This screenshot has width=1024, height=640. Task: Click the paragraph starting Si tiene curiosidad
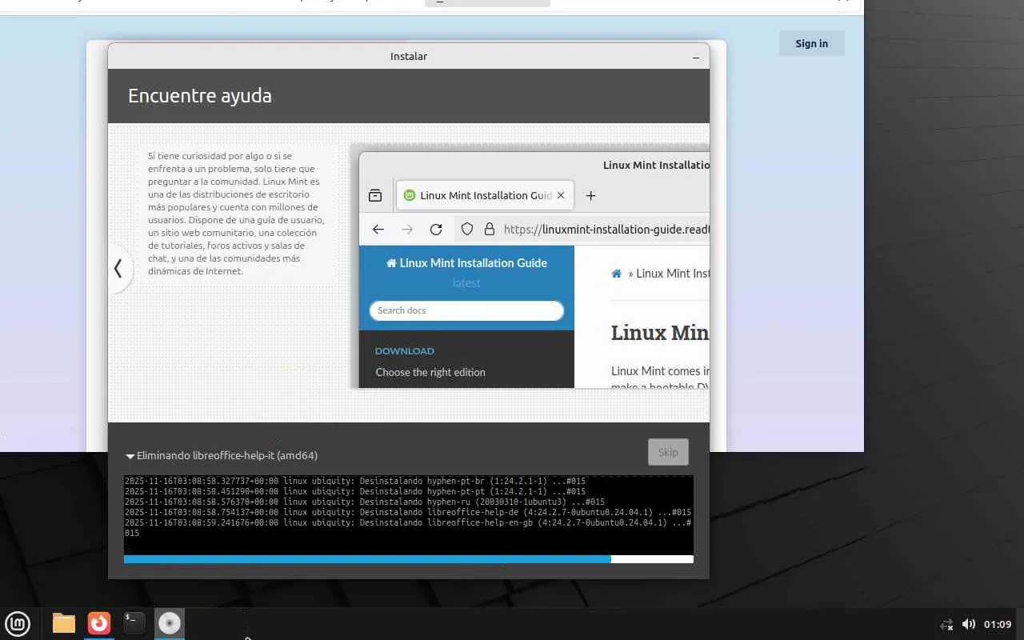[236, 214]
